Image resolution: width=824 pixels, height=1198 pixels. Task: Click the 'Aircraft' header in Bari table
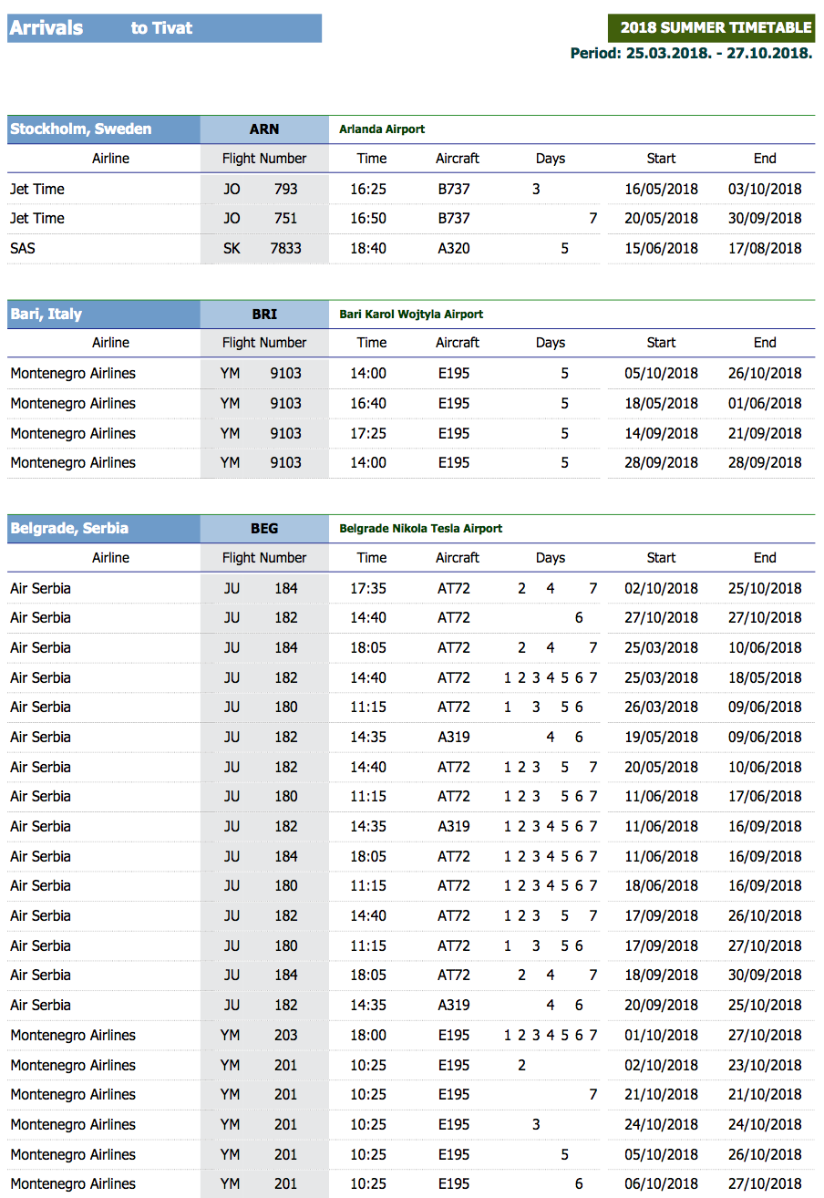pos(458,343)
